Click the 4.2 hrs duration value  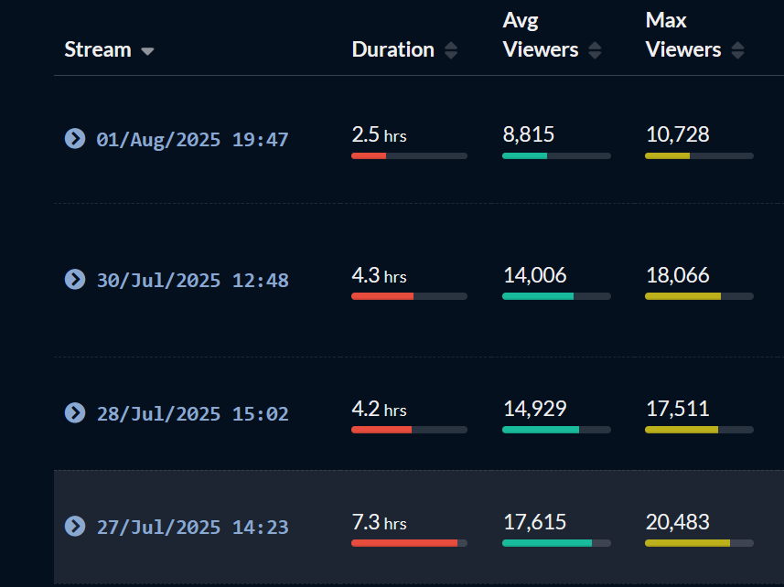coord(379,409)
